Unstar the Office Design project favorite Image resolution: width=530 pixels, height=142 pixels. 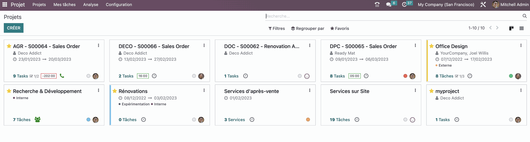point(431,46)
